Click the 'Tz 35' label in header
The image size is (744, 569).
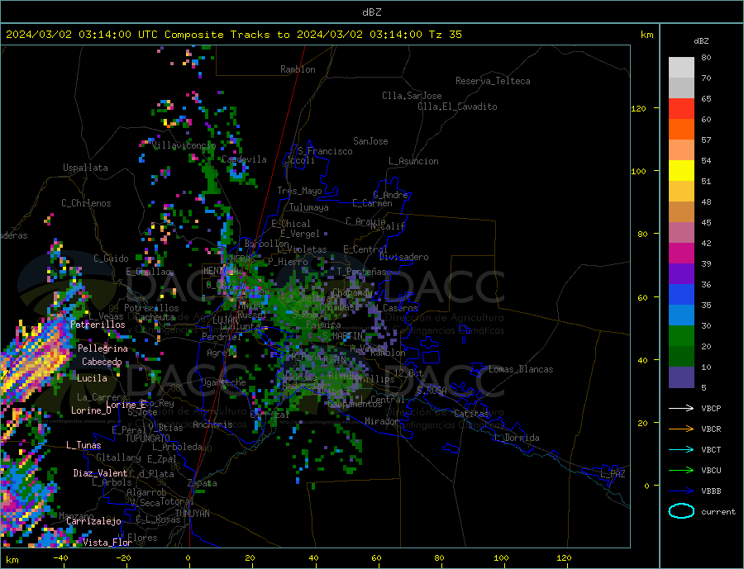(445, 35)
